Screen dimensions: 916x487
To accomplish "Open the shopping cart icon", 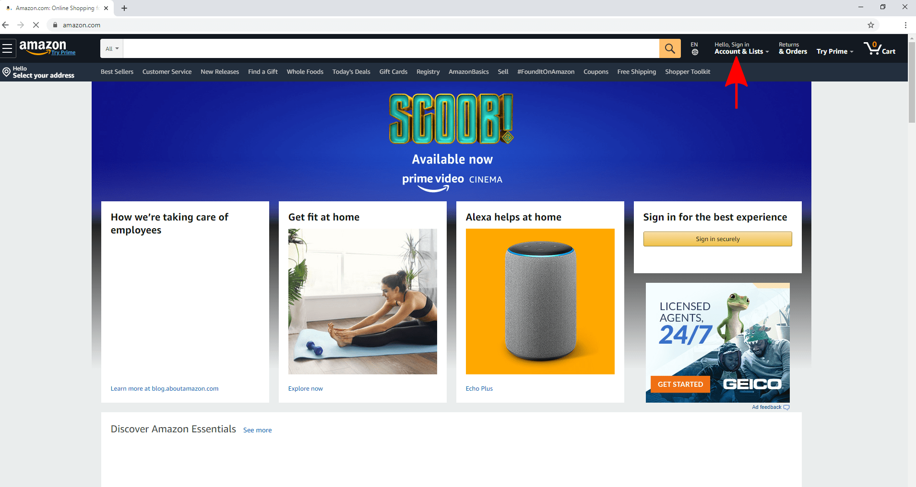I will coord(880,48).
